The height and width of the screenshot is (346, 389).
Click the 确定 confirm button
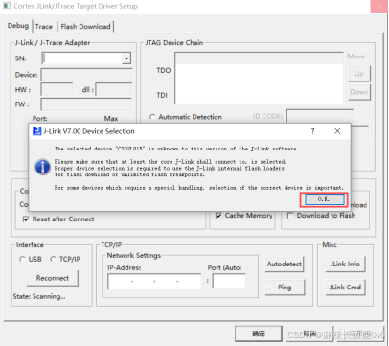click(259, 334)
